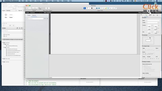Click the Name field in Inspector
The height and width of the screenshot is (91, 162).
[153, 20]
